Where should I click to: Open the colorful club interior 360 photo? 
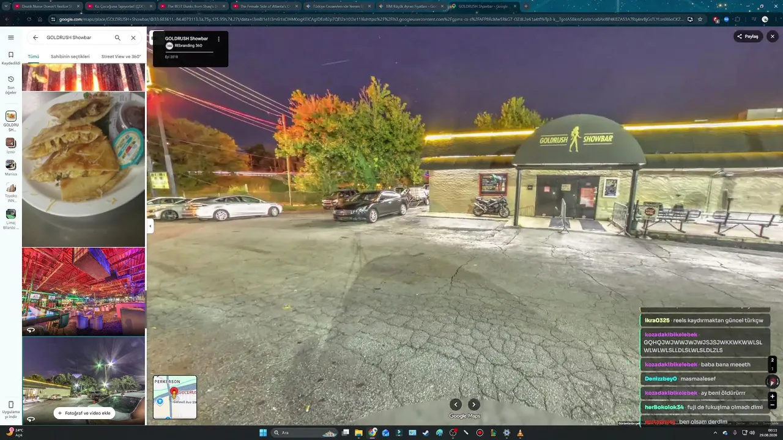point(84,291)
